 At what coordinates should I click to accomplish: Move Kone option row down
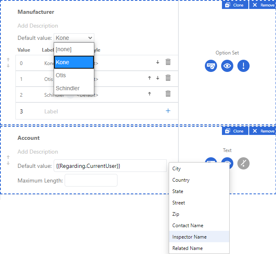click(x=158, y=62)
